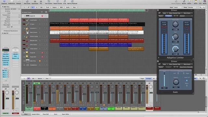The width and height of the screenshot is (208, 117).
Task: Toggle Compare on the Adaptive Limiter plugin
Action: click(x=168, y=16)
